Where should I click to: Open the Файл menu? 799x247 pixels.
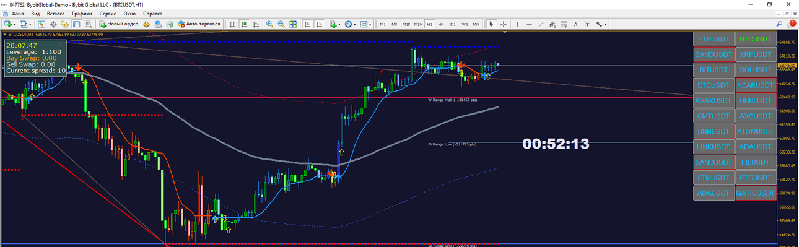pyautogui.click(x=17, y=13)
